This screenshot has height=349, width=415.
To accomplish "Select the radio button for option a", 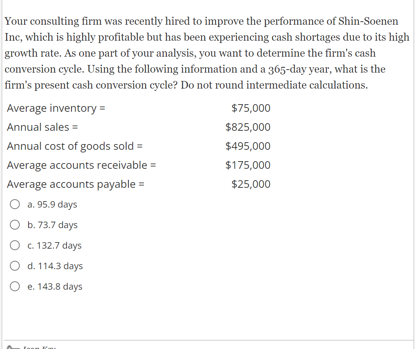I will 15,205.
